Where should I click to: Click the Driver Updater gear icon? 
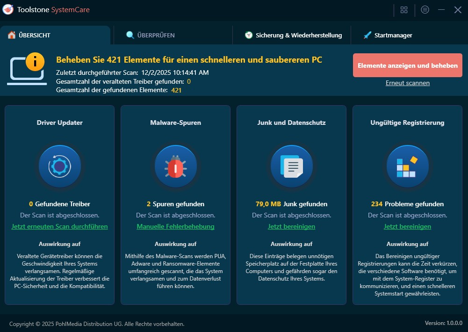(59, 166)
